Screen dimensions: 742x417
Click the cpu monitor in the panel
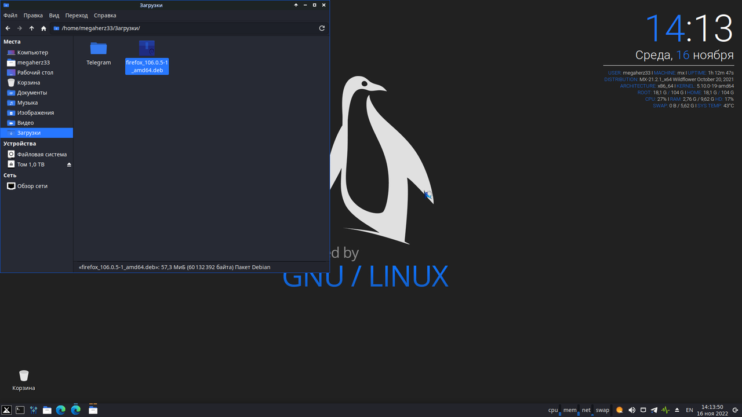(x=554, y=410)
